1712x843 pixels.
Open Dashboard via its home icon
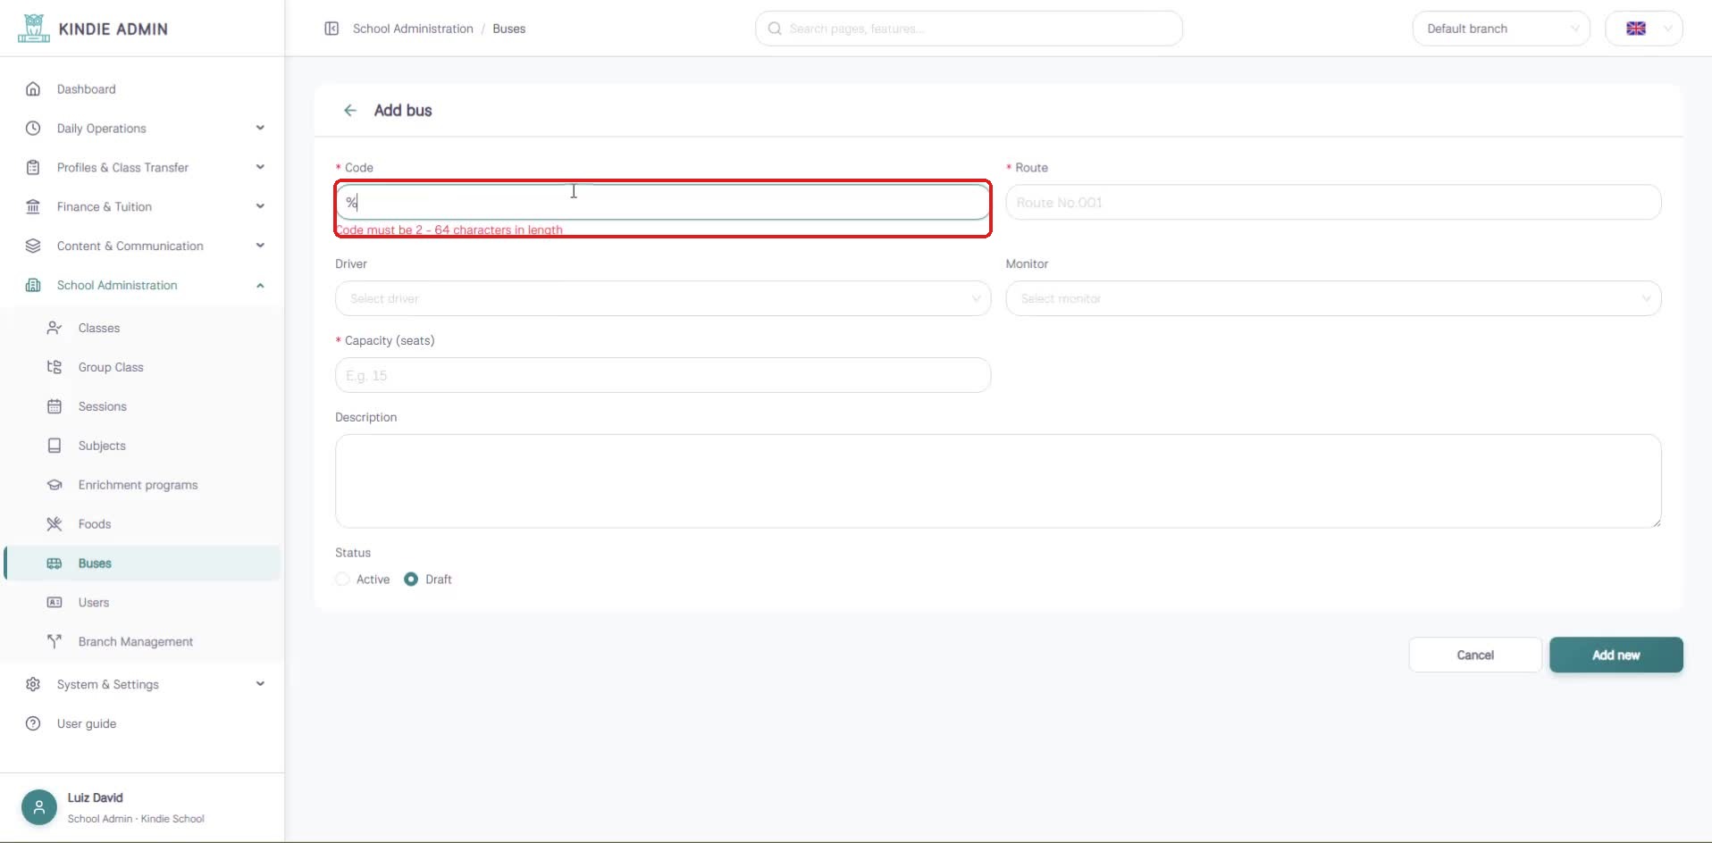(33, 89)
